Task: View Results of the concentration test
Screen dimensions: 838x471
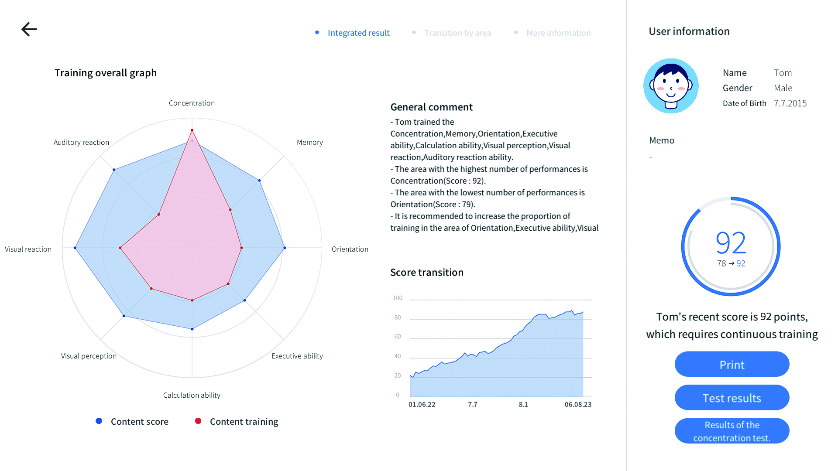Action: click(x=732, y=431)
